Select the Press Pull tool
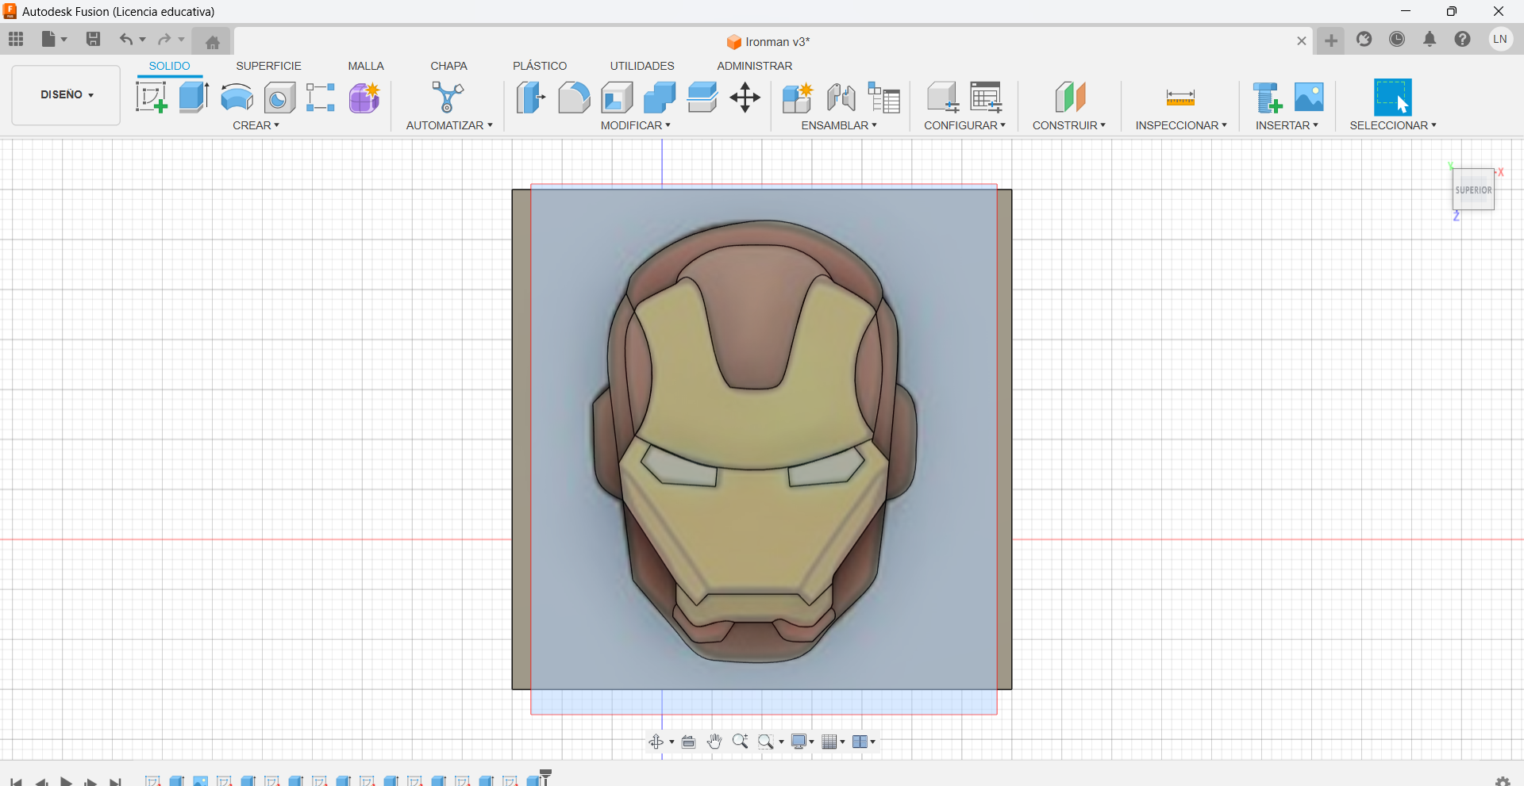Screen dimensions: 1524x786 click(x=531, y=98)
